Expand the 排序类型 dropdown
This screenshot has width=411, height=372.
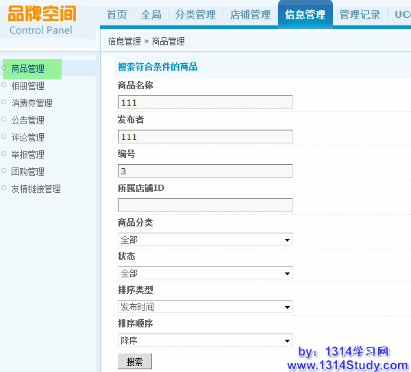[x=205, y=307]
